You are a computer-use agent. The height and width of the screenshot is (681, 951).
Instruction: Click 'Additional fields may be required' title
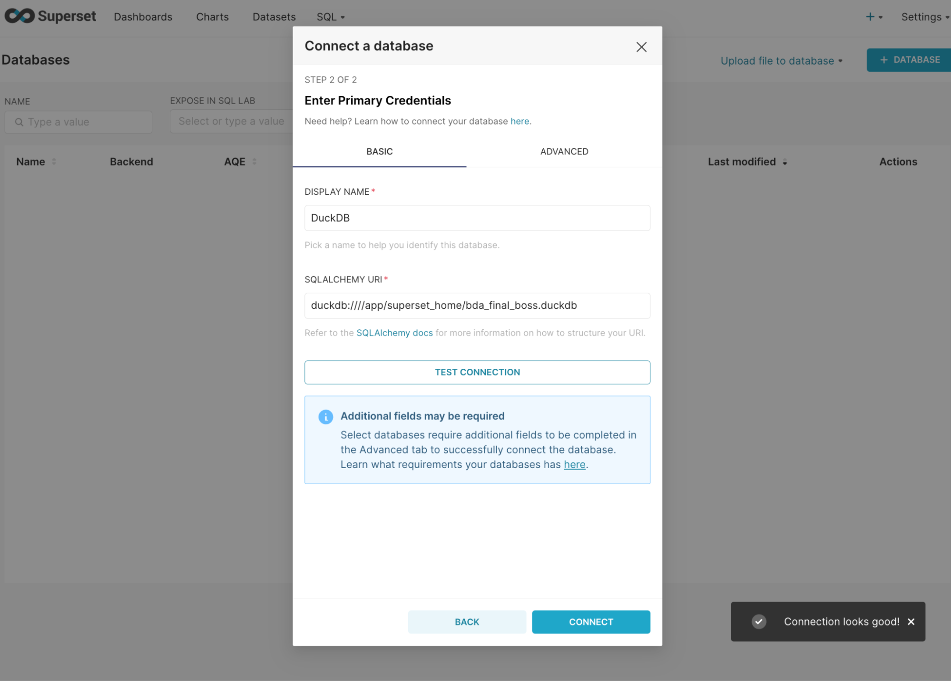pyautogui.click(x=422, y=416)
